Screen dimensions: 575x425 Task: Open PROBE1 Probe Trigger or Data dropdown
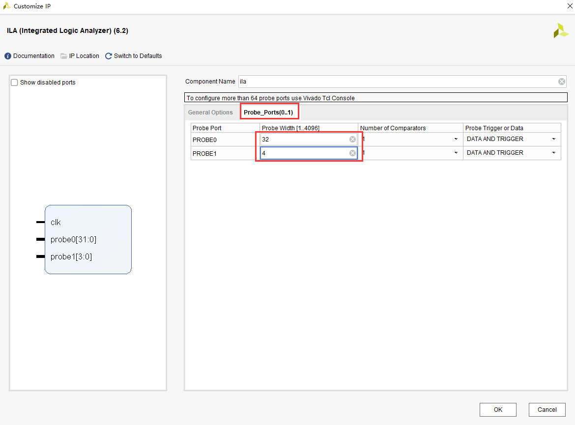554,152
